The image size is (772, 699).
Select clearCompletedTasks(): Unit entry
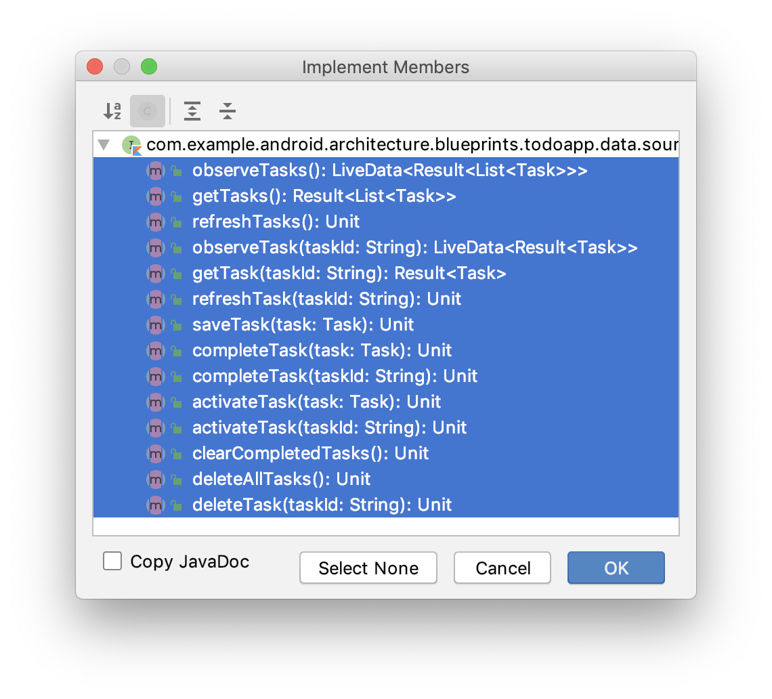310,454
